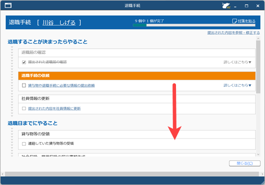Click the window icon in the title bar
This screenshot has height=185, width=265.
pyautogui.click(x=8, y=6)
